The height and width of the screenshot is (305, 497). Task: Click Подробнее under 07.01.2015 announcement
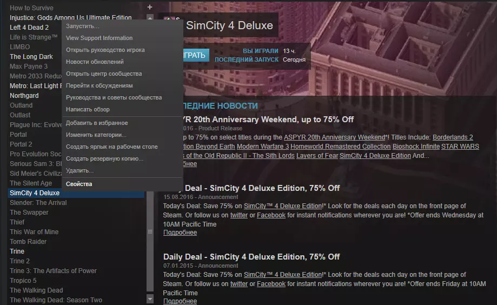click(180, 301)
